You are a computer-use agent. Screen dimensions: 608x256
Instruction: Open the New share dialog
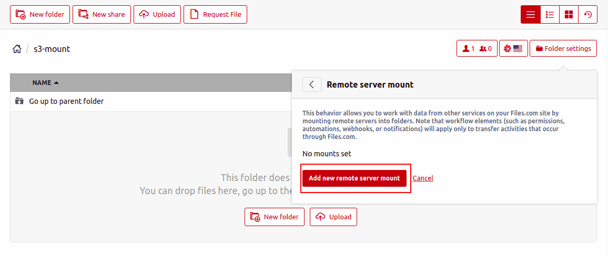[102, 14]
